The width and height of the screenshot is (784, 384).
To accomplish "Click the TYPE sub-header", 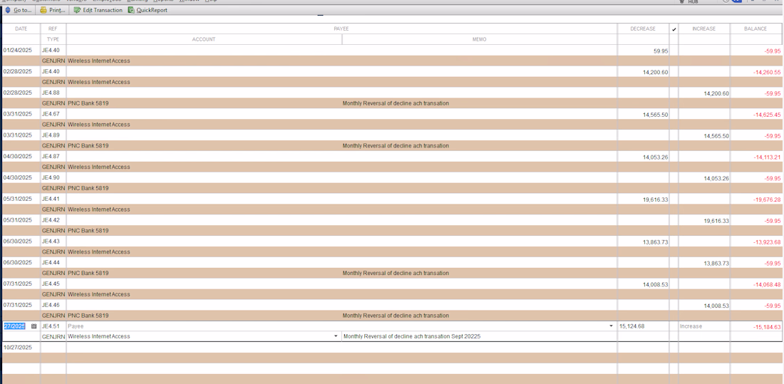I will click(x=53, y=39).
